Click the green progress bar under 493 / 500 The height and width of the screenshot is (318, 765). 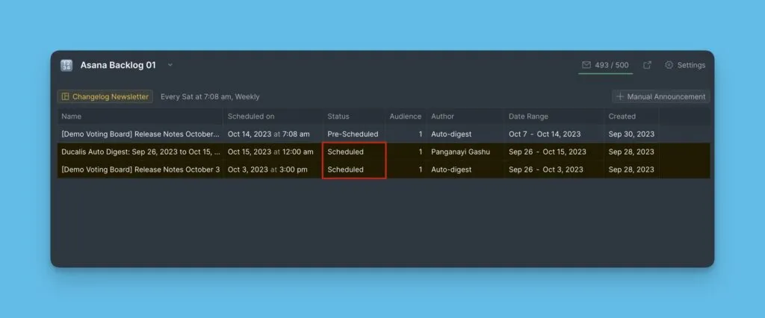[x=606, y=73]
